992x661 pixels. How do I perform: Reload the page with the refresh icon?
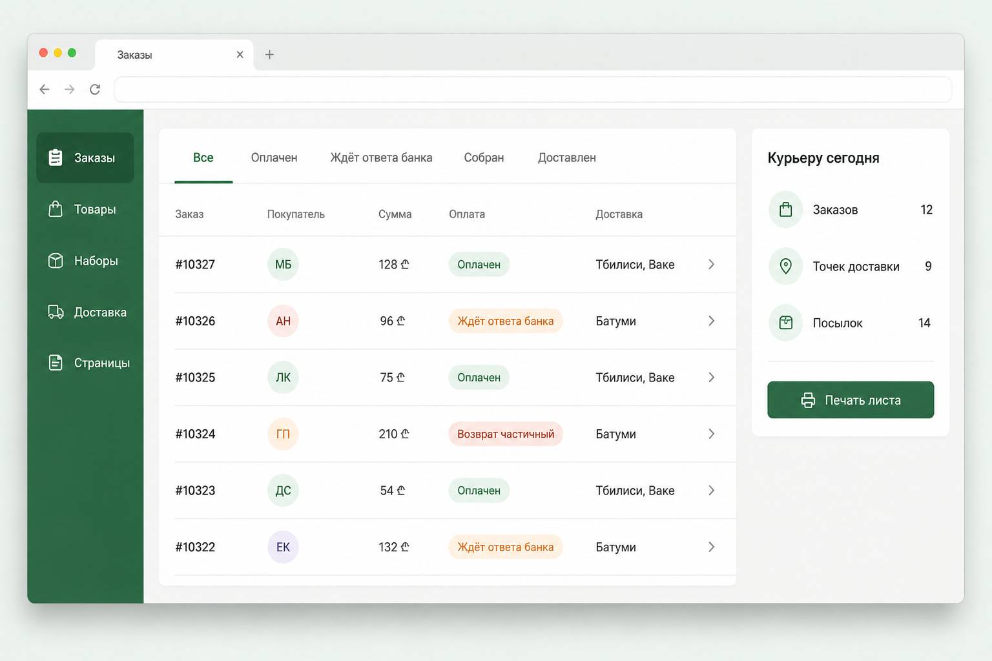point(95,89)
